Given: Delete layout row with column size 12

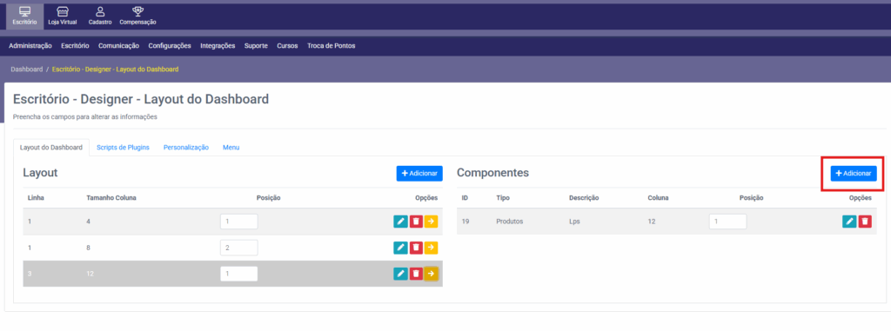Looking at the screenshot, I should (x=416, y=274).
